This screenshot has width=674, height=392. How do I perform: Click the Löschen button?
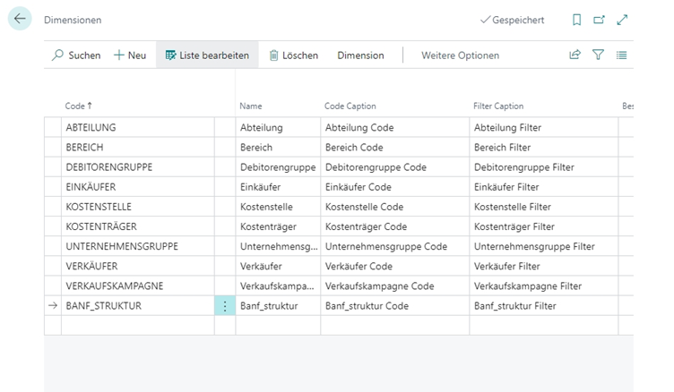(x=293, y=55)
